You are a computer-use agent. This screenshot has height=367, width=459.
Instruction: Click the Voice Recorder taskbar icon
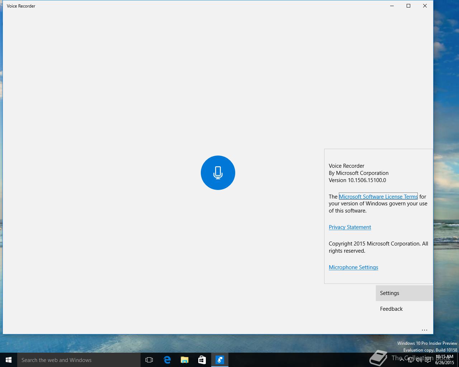(x=220, y=360)
